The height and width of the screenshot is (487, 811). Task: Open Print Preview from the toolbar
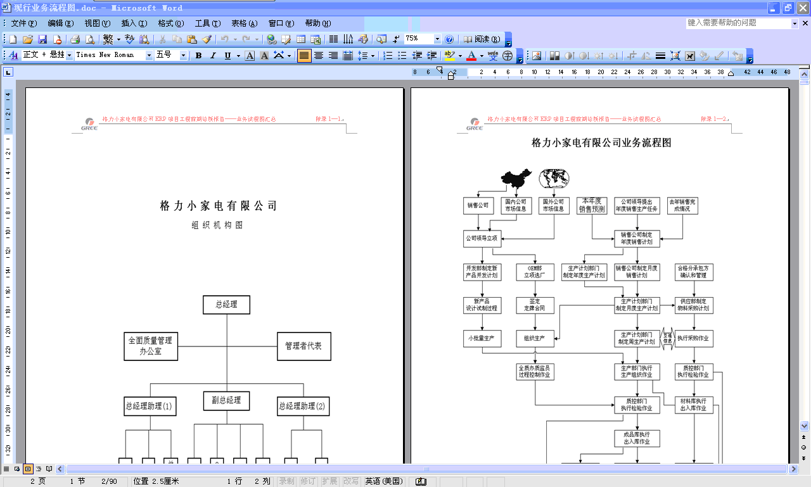pos(90,39)
